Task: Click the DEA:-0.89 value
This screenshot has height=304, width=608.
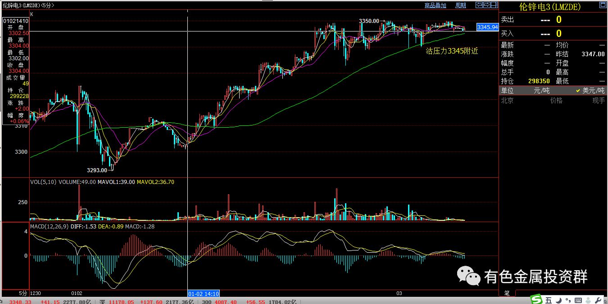Action: [x=110, y=226]
